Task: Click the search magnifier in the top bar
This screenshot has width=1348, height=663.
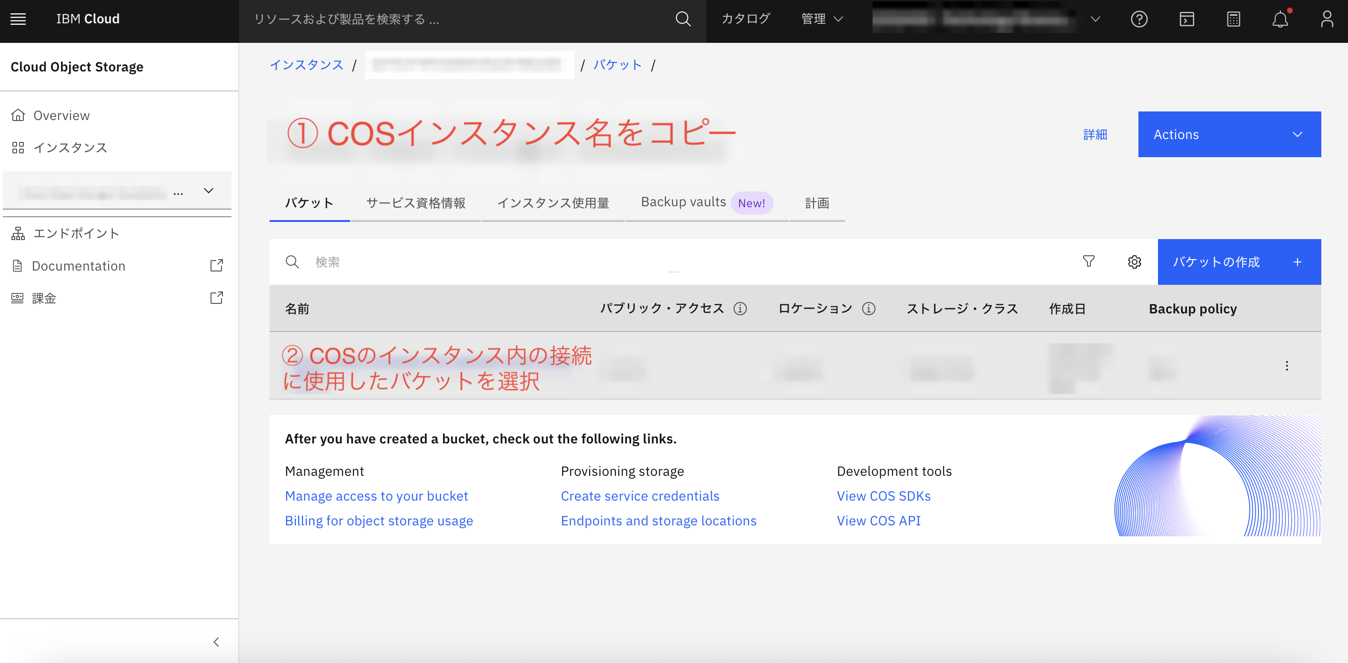Action: [683, 20]
